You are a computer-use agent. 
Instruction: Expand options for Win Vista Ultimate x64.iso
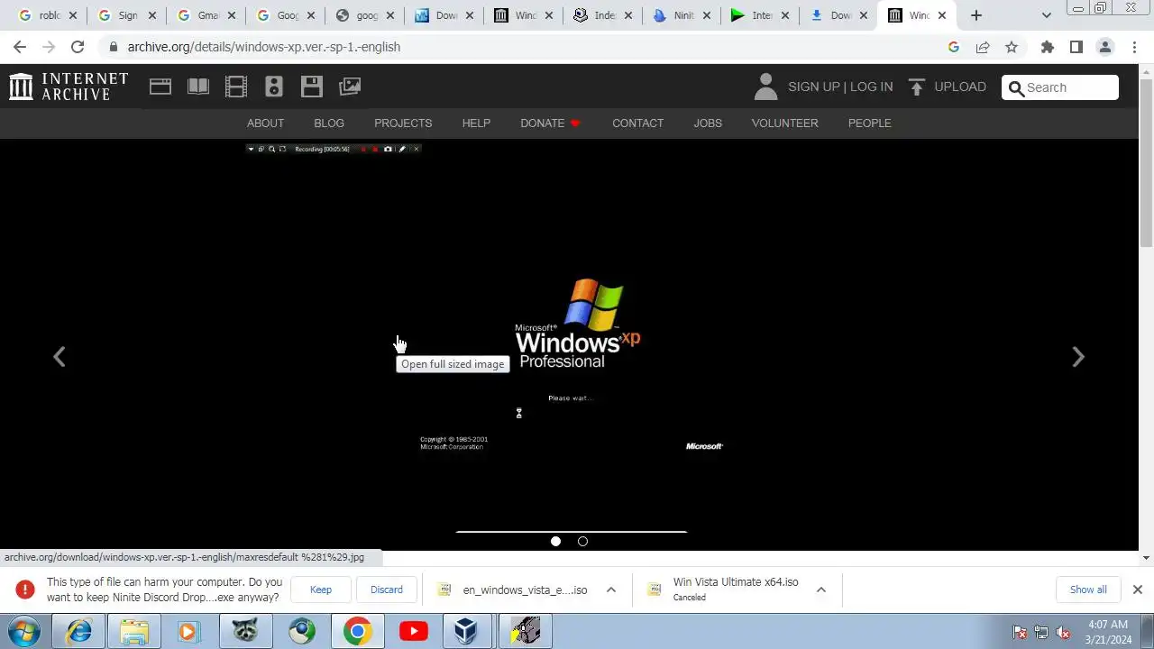(820, 590)
